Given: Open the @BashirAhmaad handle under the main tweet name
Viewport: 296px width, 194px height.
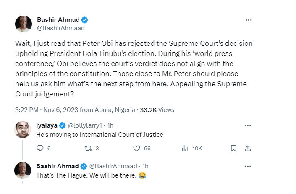Looking at the screenshot, I should [x=61, y=28].
